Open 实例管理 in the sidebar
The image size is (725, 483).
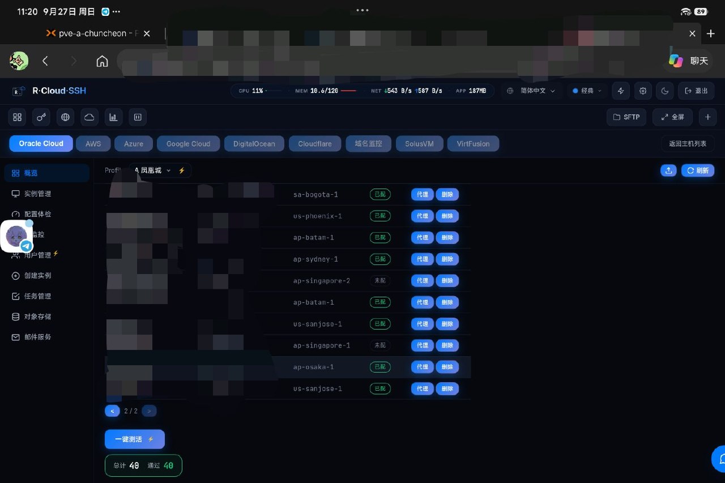coord(46,194)
